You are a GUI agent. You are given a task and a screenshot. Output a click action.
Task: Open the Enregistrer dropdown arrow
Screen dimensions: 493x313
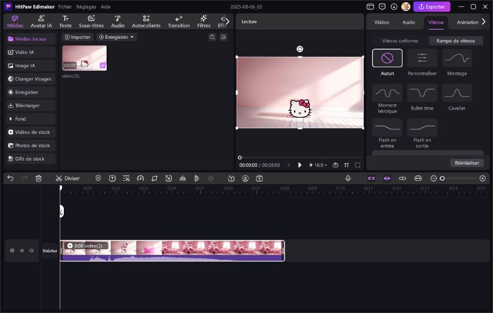pyautogui.click(x=132, y=37)
